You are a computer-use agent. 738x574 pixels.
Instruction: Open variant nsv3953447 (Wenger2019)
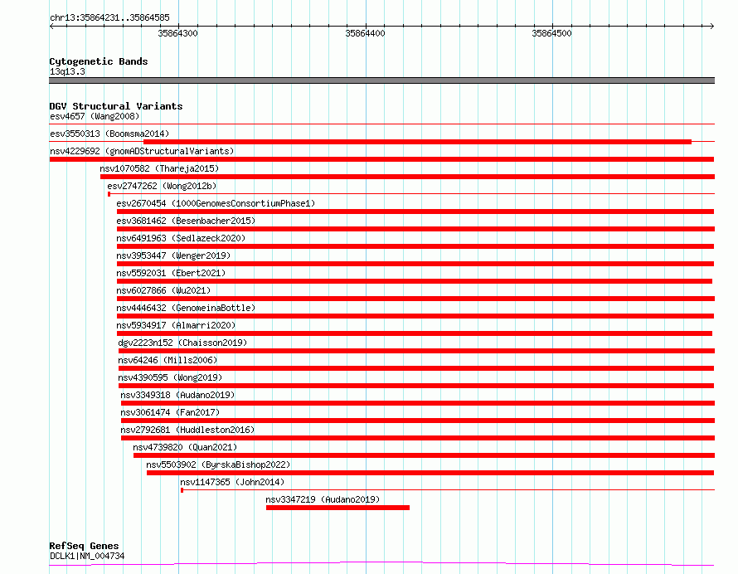click(173, 255)
